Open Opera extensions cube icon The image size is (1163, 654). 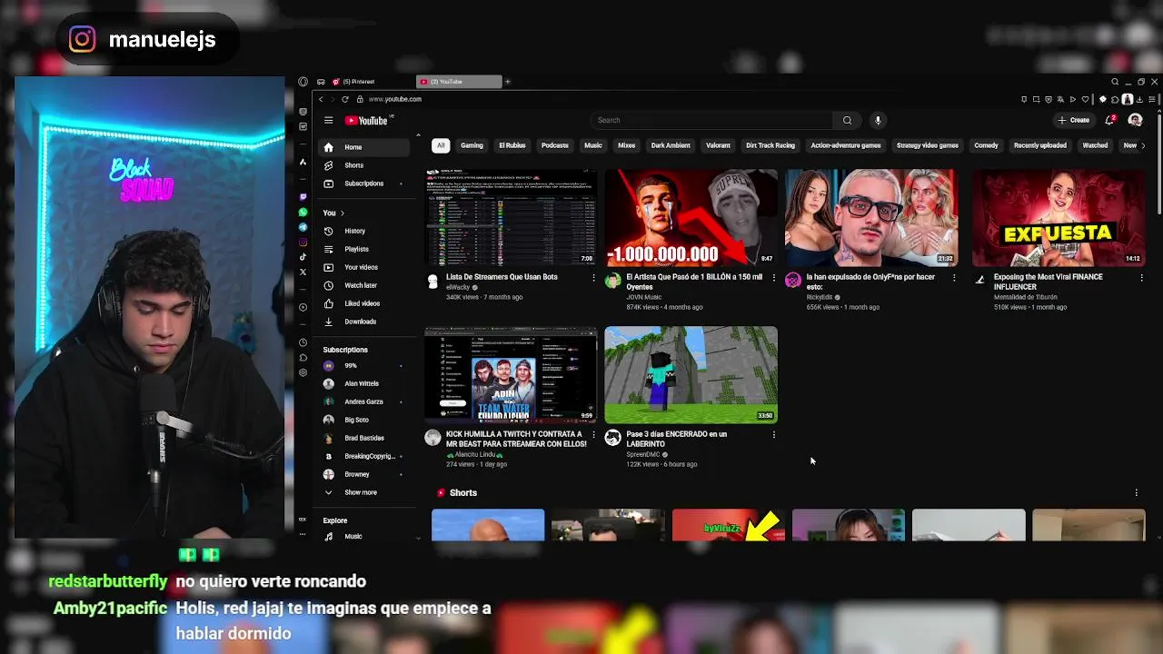[1115, 99]
